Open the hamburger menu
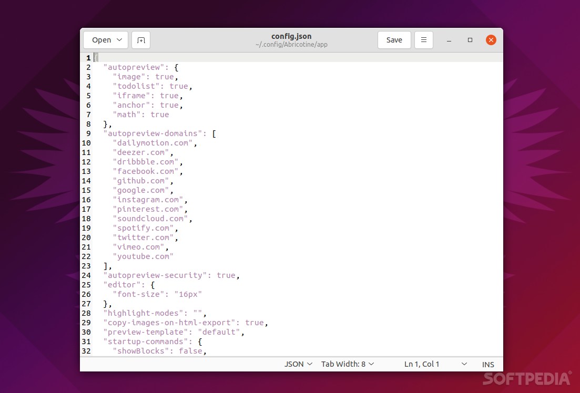Viewport: 580px width, 393px height. [x=424, y=40]
